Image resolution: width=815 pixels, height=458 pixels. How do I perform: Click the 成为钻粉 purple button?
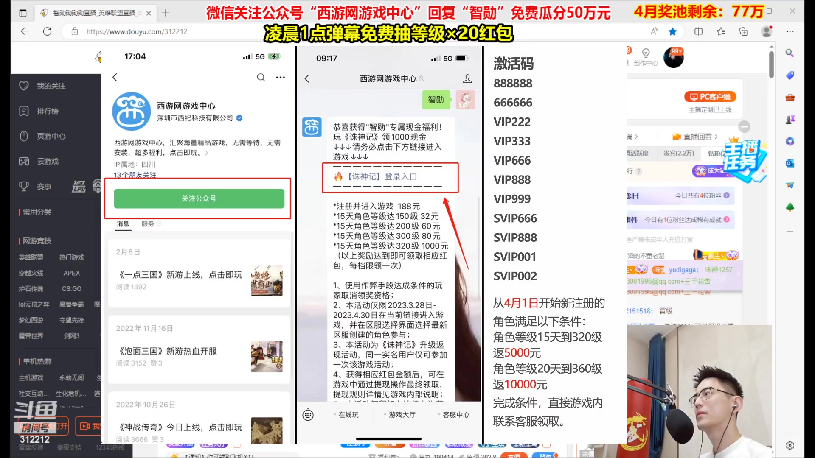[x=709, y=170]
